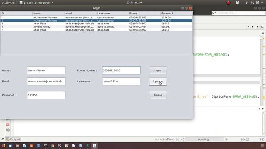
Task: Sort table by Name column header
Action: click(x=48, y=14)
